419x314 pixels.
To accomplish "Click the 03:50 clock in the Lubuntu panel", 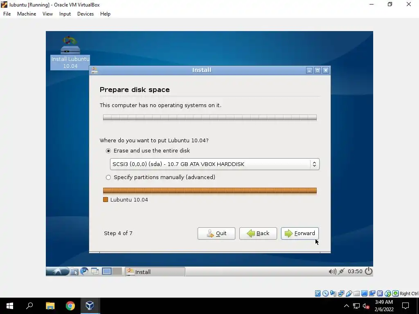I will coord(355,271).
